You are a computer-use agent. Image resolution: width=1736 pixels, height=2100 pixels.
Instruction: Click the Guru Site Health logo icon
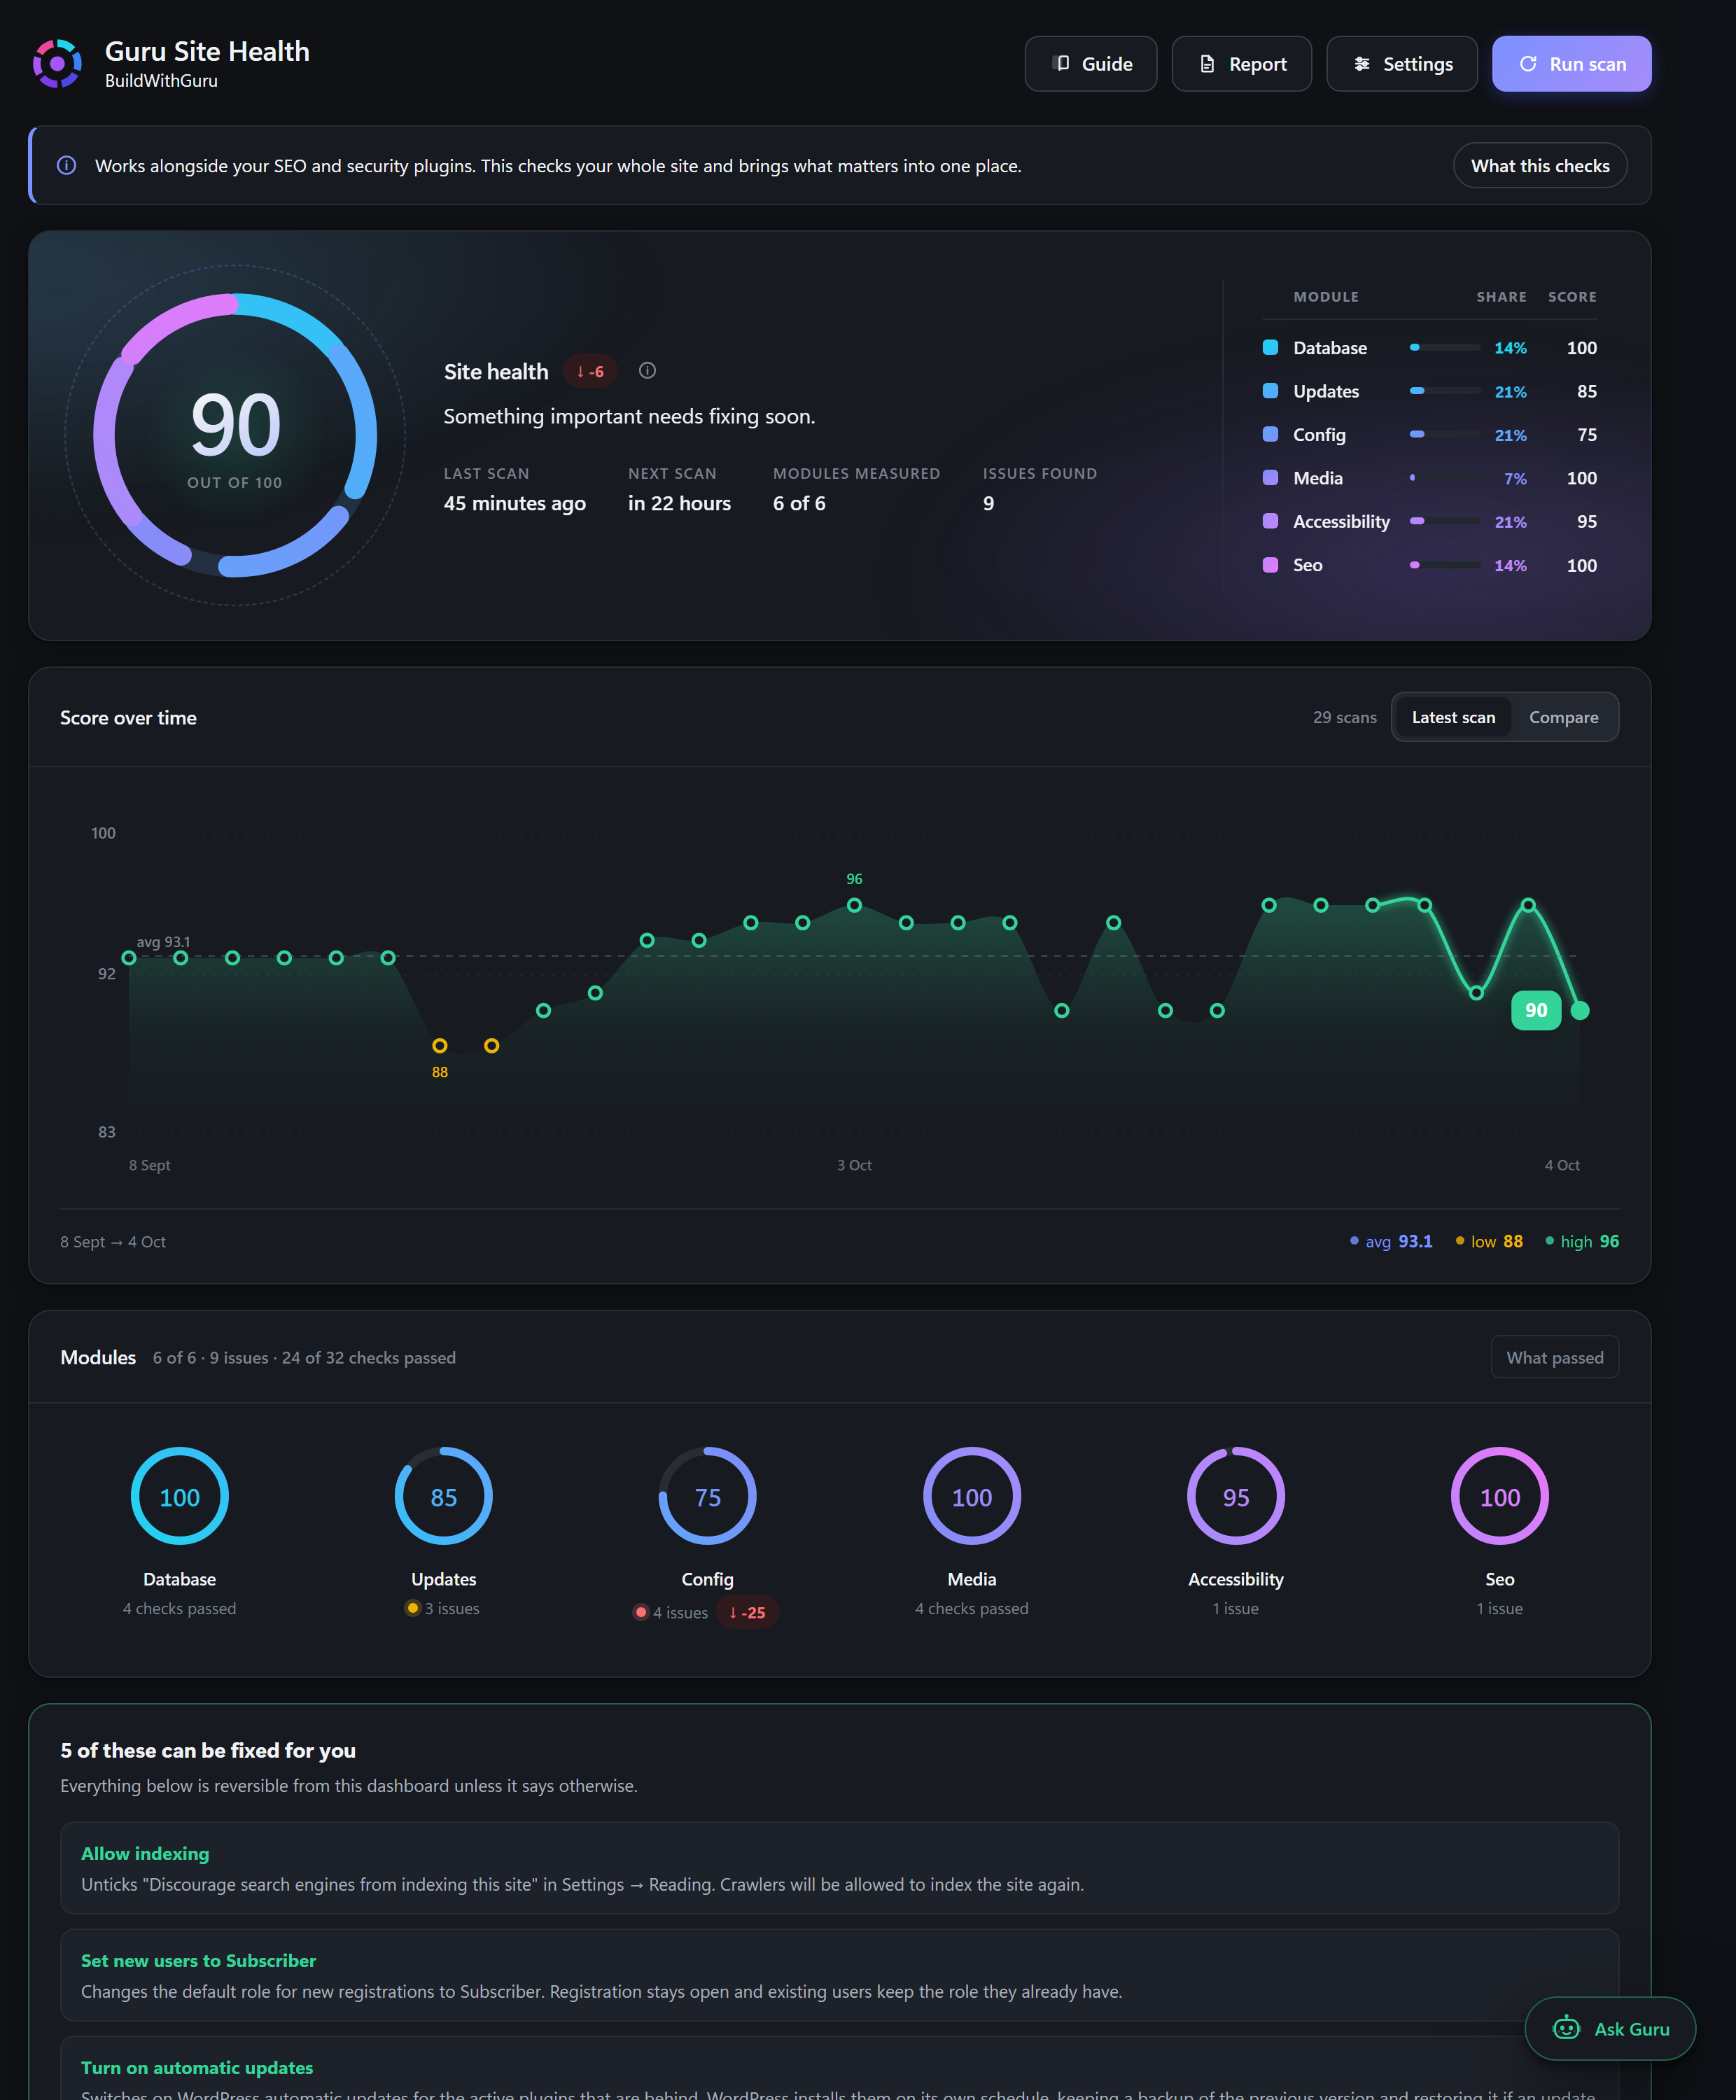tap(57, 64)
